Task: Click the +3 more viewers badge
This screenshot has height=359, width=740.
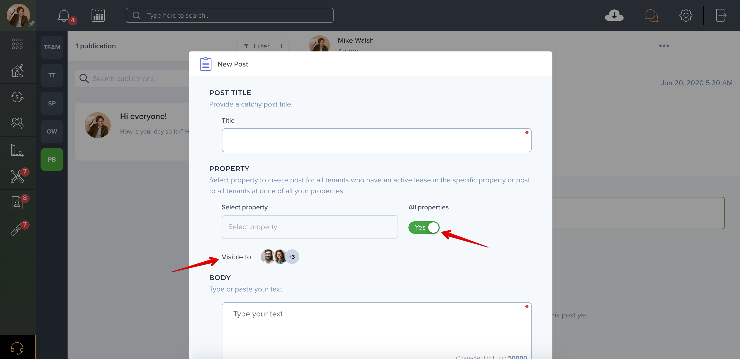Action: click(292, 257)
